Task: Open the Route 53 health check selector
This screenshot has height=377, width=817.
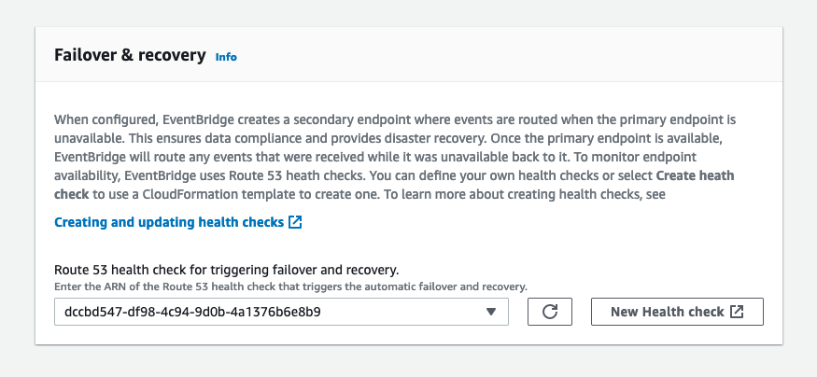Action: pyautogui.click(x=281, y=312)
